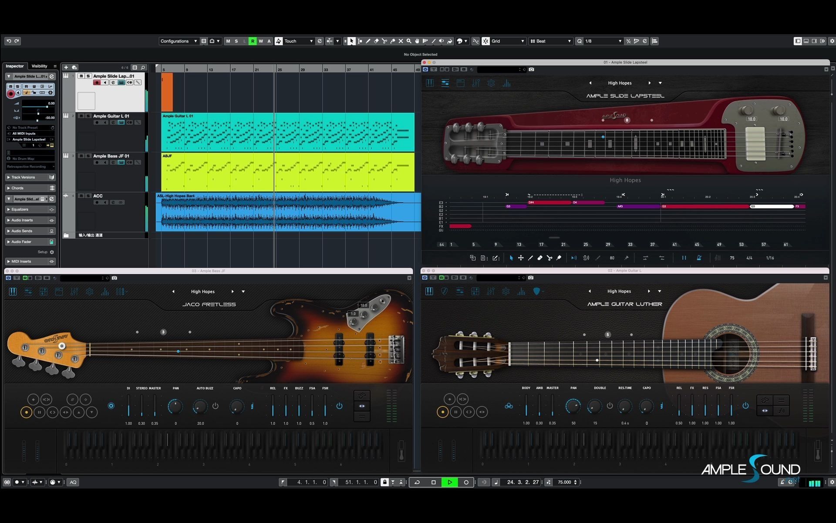The image size is (836, 523).
Task: Toggle global Mute M in toolbar
Action: [x=228, y=41]
